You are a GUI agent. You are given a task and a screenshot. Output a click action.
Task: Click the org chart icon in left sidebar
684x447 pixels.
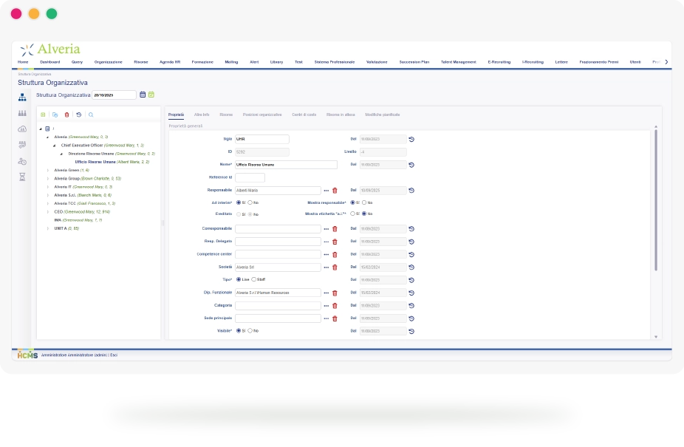22,98
